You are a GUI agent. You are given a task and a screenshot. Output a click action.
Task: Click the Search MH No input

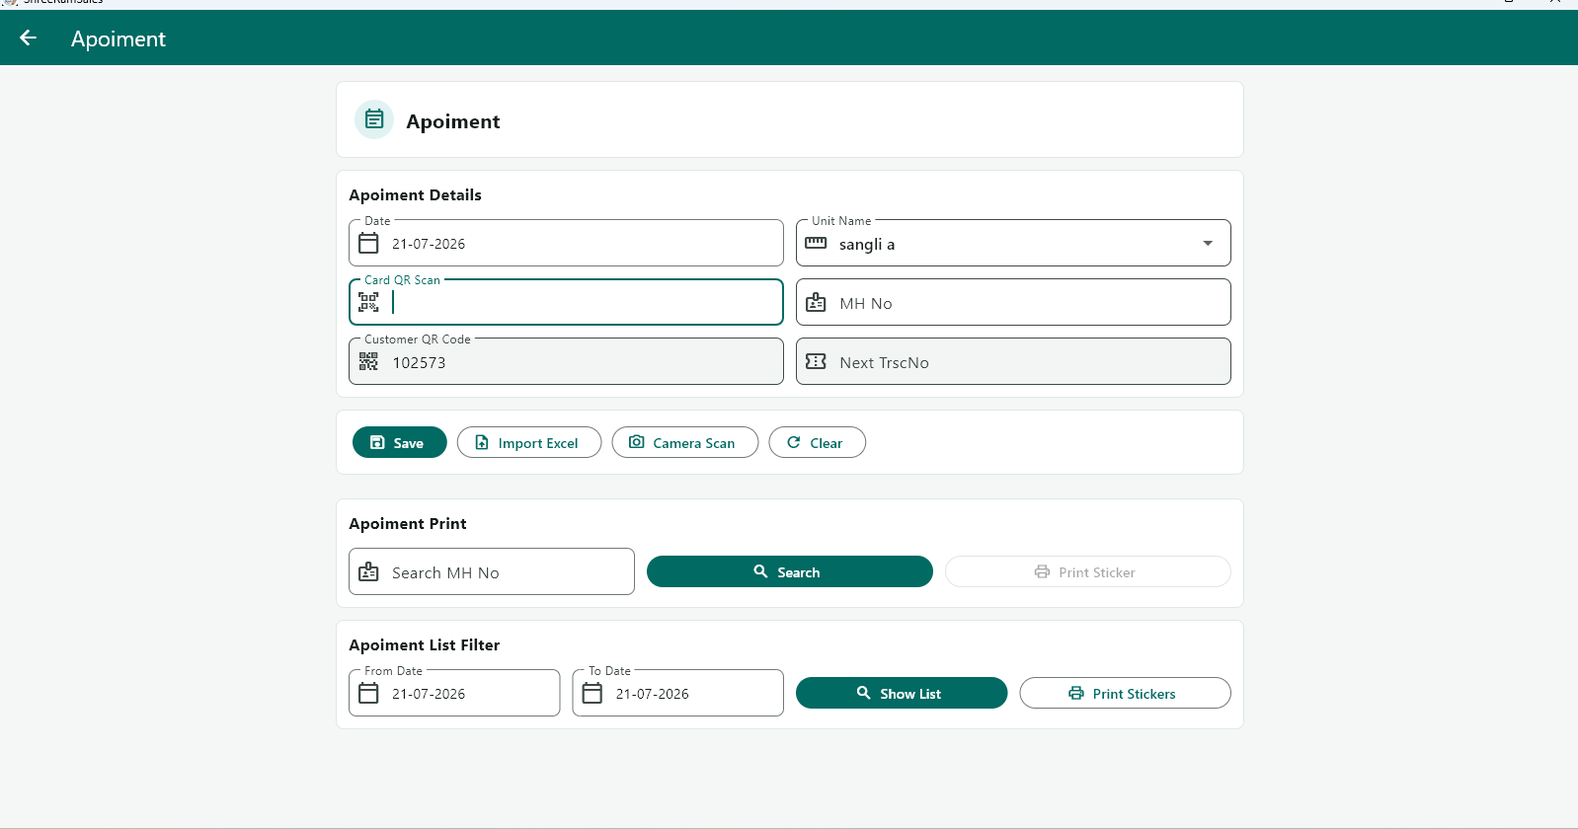coord(491,571)
